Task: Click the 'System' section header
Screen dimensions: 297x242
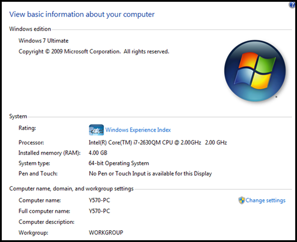Action: pos(18,116)
